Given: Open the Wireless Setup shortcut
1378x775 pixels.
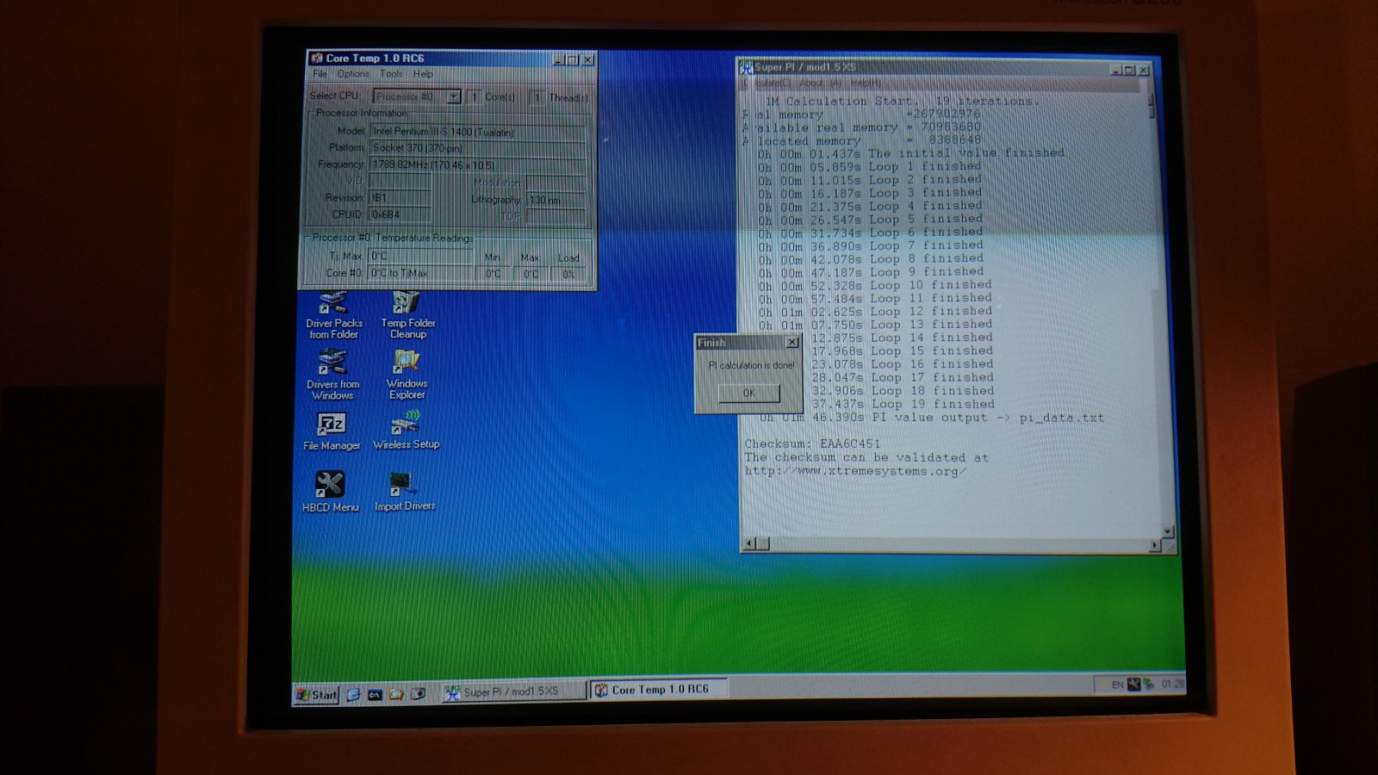Looking at the screenshot, I should pos(406,431).
